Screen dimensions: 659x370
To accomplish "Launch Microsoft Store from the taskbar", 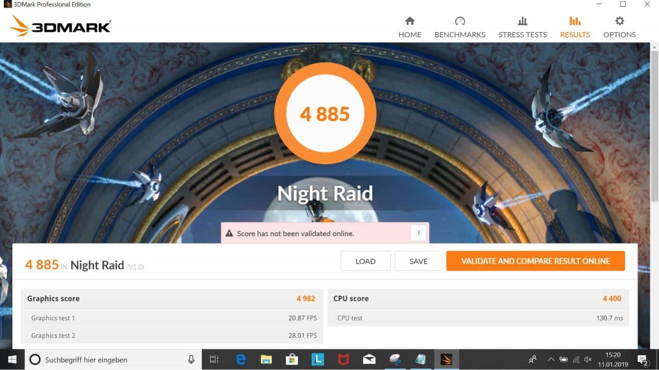I will 292,360.
